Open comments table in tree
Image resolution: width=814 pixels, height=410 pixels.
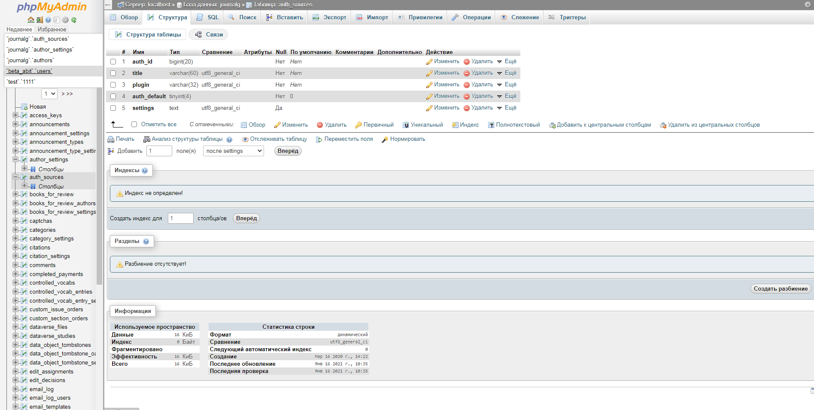tap(43, 265)
